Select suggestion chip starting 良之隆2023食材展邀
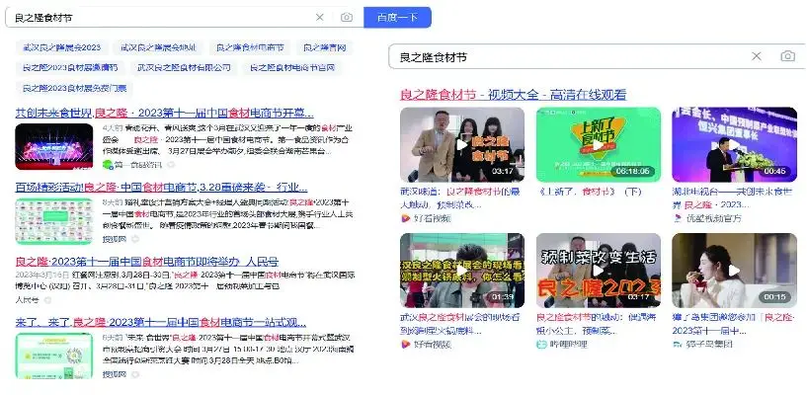The image size is (807, 395). (70, 67)
